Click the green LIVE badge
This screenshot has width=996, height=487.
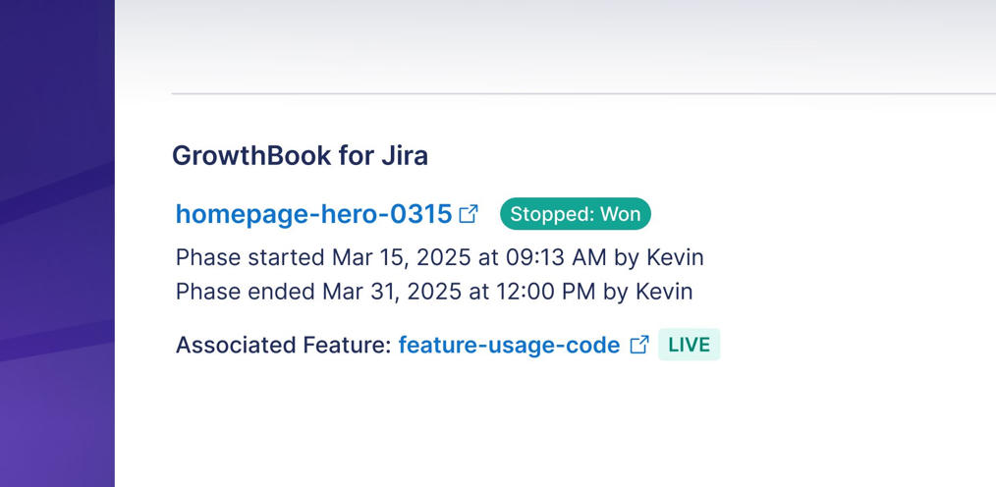689,345
